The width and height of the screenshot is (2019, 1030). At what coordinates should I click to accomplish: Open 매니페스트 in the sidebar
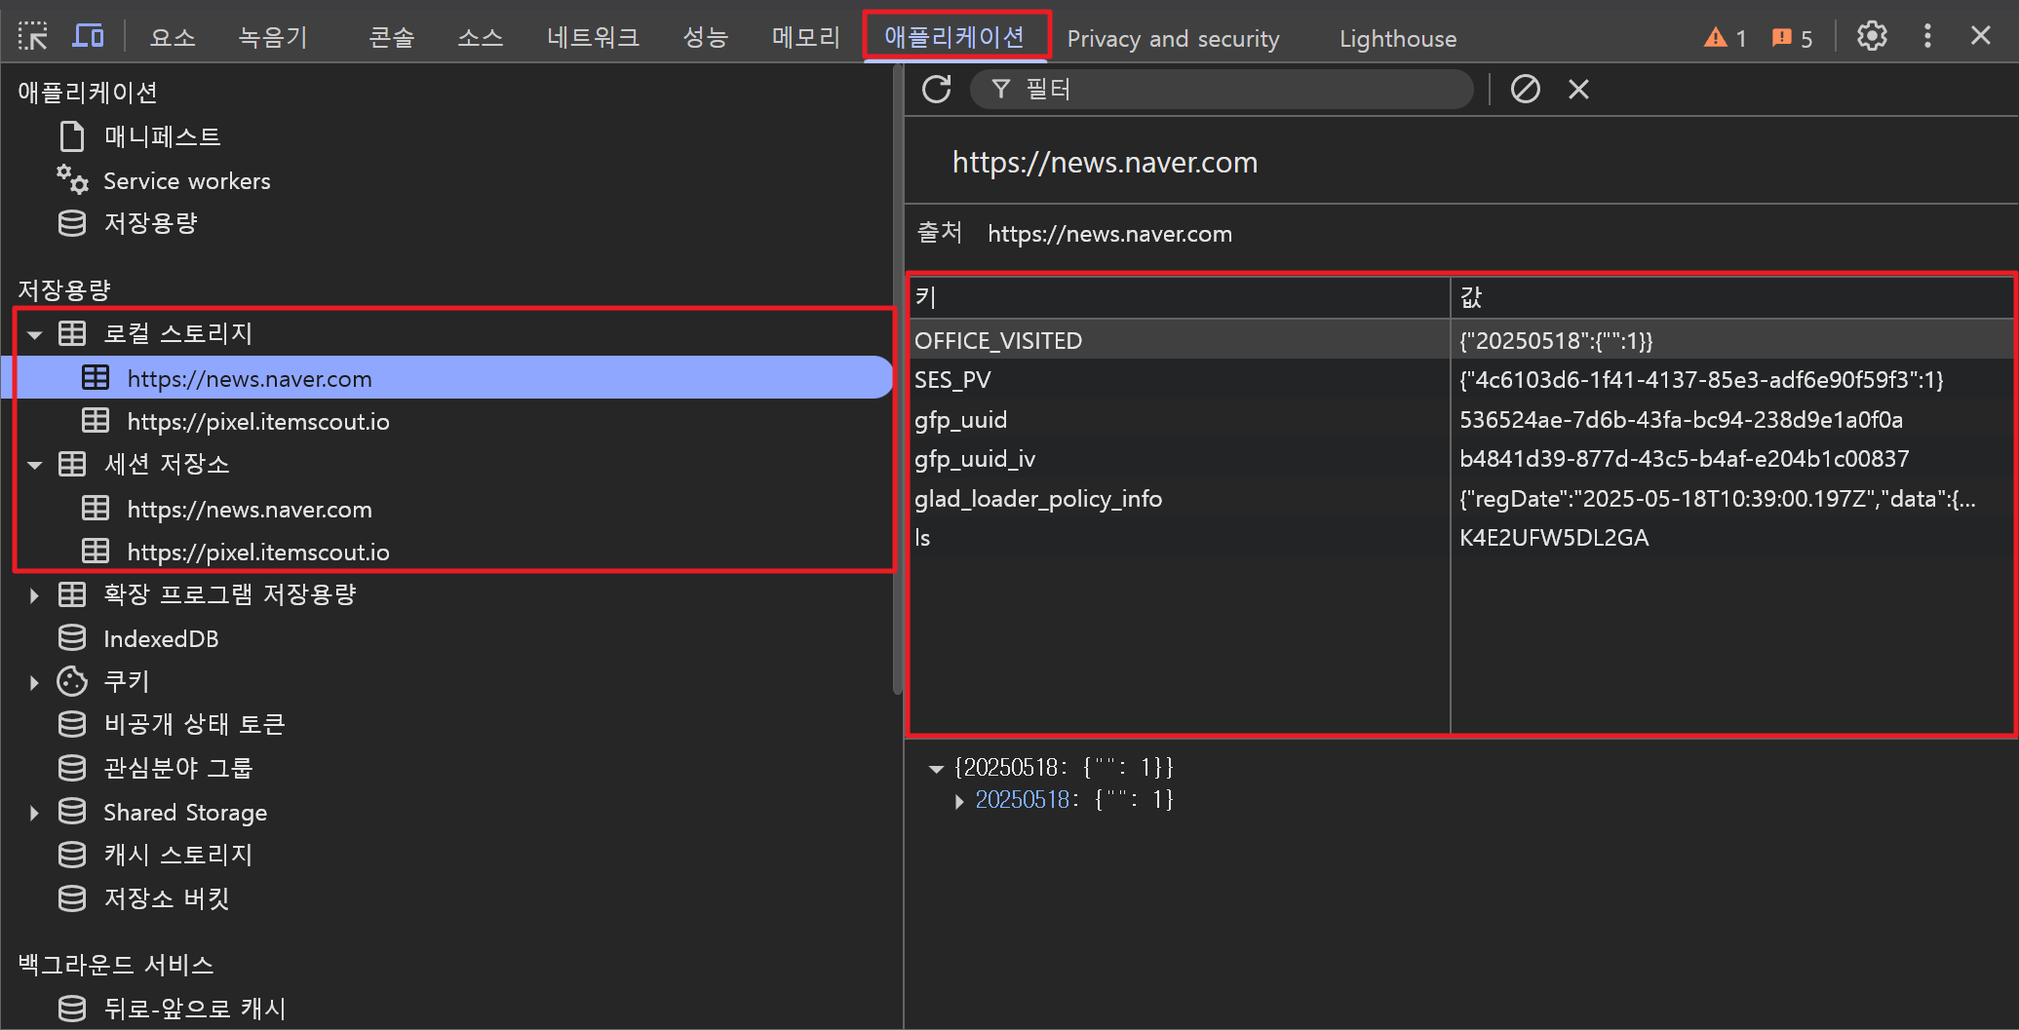coord(162,136)
